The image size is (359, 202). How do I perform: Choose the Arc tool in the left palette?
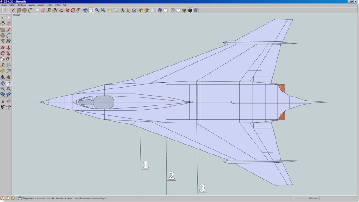coord(9,35)
